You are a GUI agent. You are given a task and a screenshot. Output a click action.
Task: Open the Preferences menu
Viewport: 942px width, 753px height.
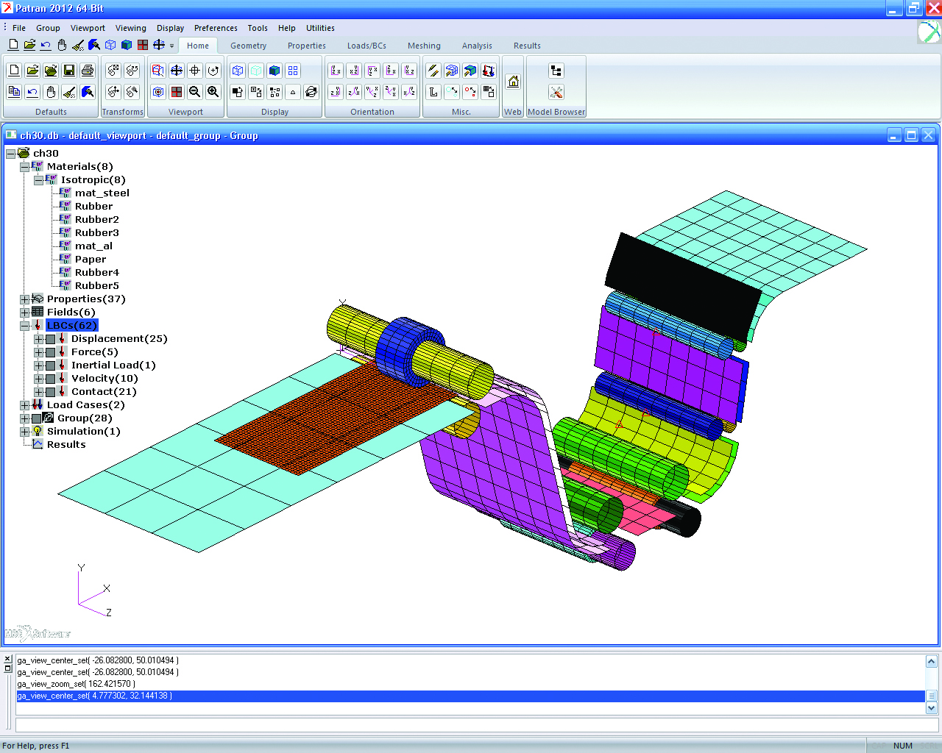216,28
